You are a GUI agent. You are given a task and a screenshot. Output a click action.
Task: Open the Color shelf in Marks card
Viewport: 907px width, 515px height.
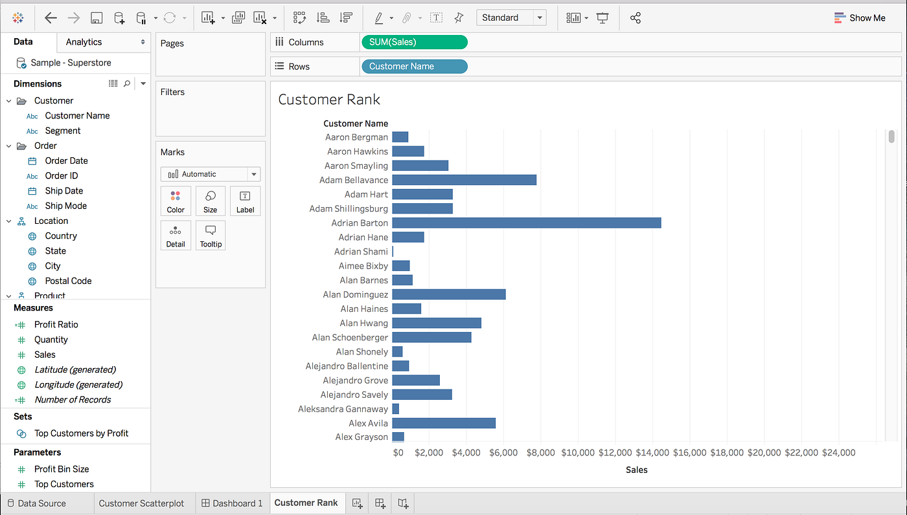pos(176,201)
